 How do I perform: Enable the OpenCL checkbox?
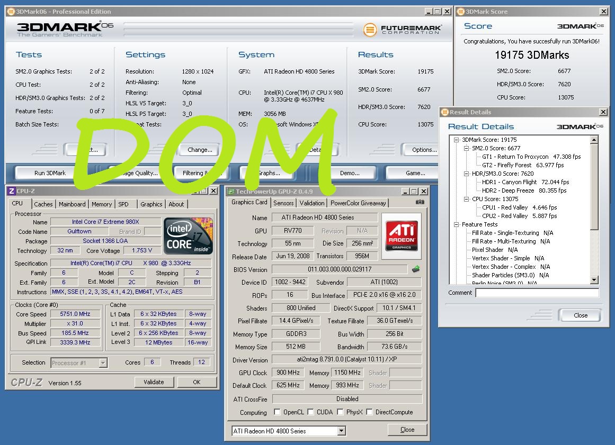pos(277,412)
